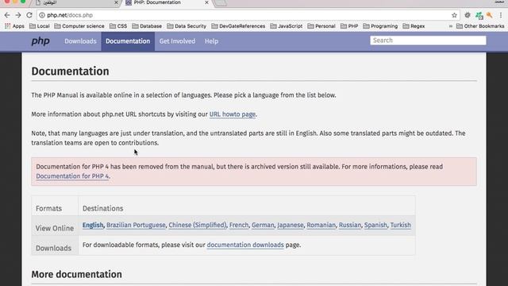View the manual in Japanese
This screenshot has width=508, height=286.
(x=291, y=225)
